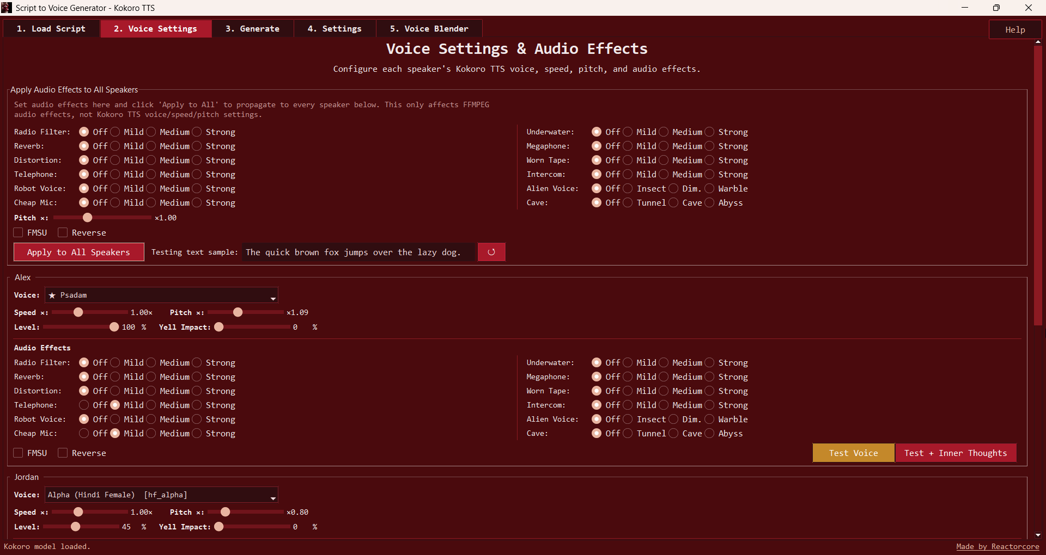Click the scrollbar up arrow
The image size is (1046, 555).
[x=1038, y=42]
